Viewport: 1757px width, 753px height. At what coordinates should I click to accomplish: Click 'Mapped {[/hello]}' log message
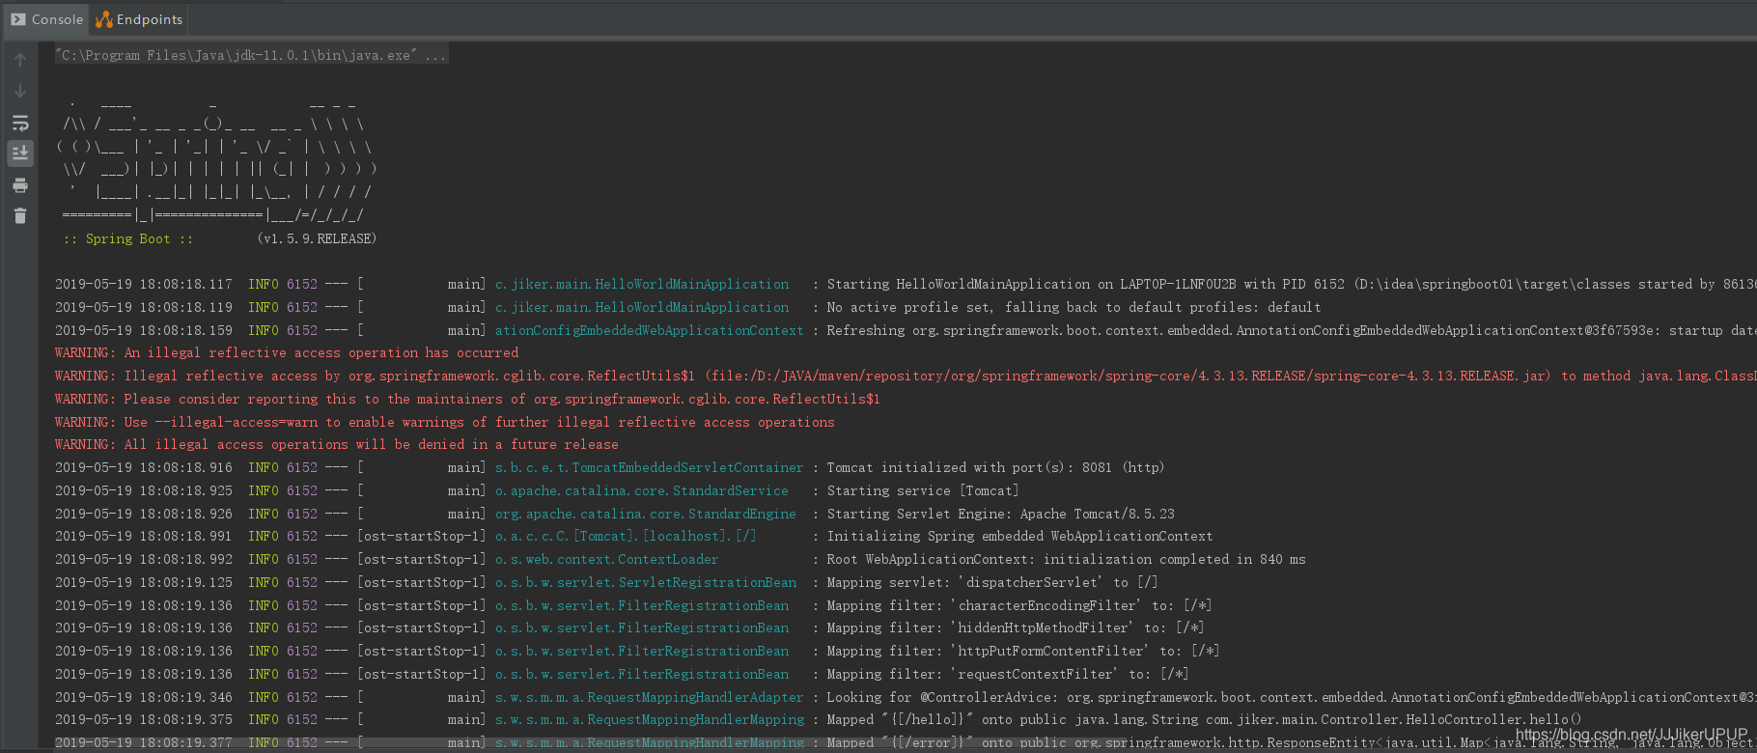(1204, 720)
